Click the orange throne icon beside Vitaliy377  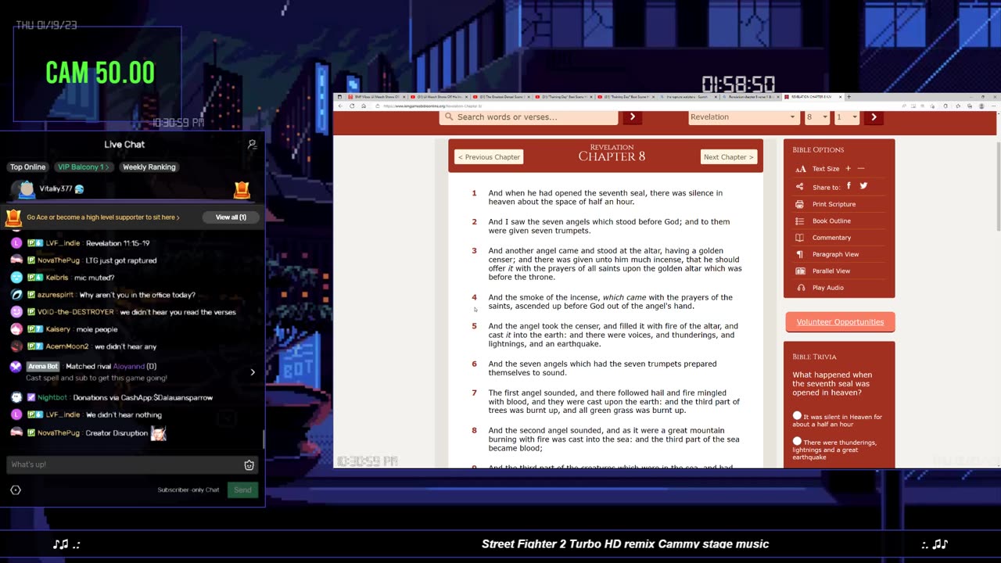tap(242, 189)
